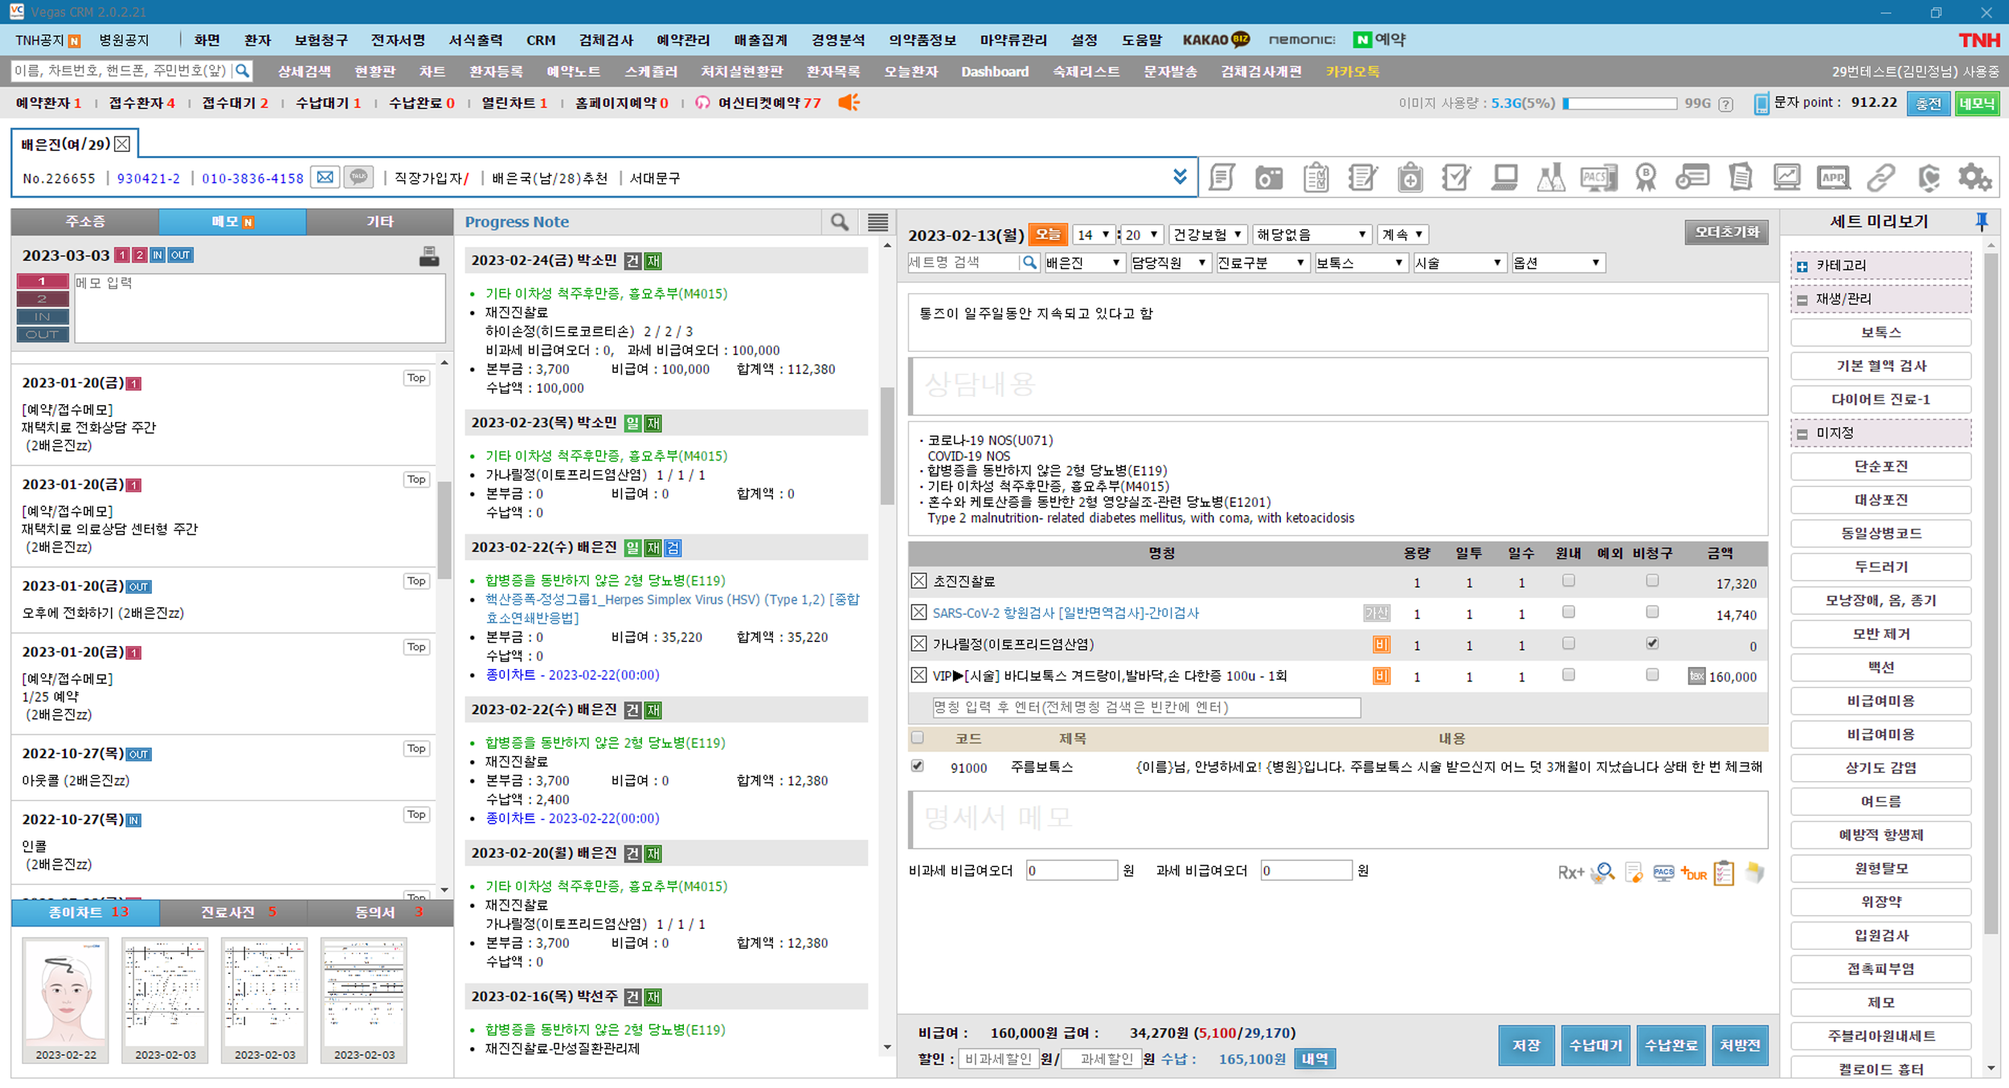
Task: Toggle 비청구 checkbox for 가나릴정 row
Action: 1651,644
